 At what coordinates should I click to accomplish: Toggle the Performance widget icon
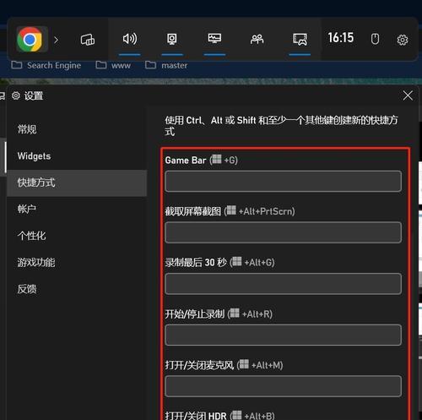pos(214,38)
